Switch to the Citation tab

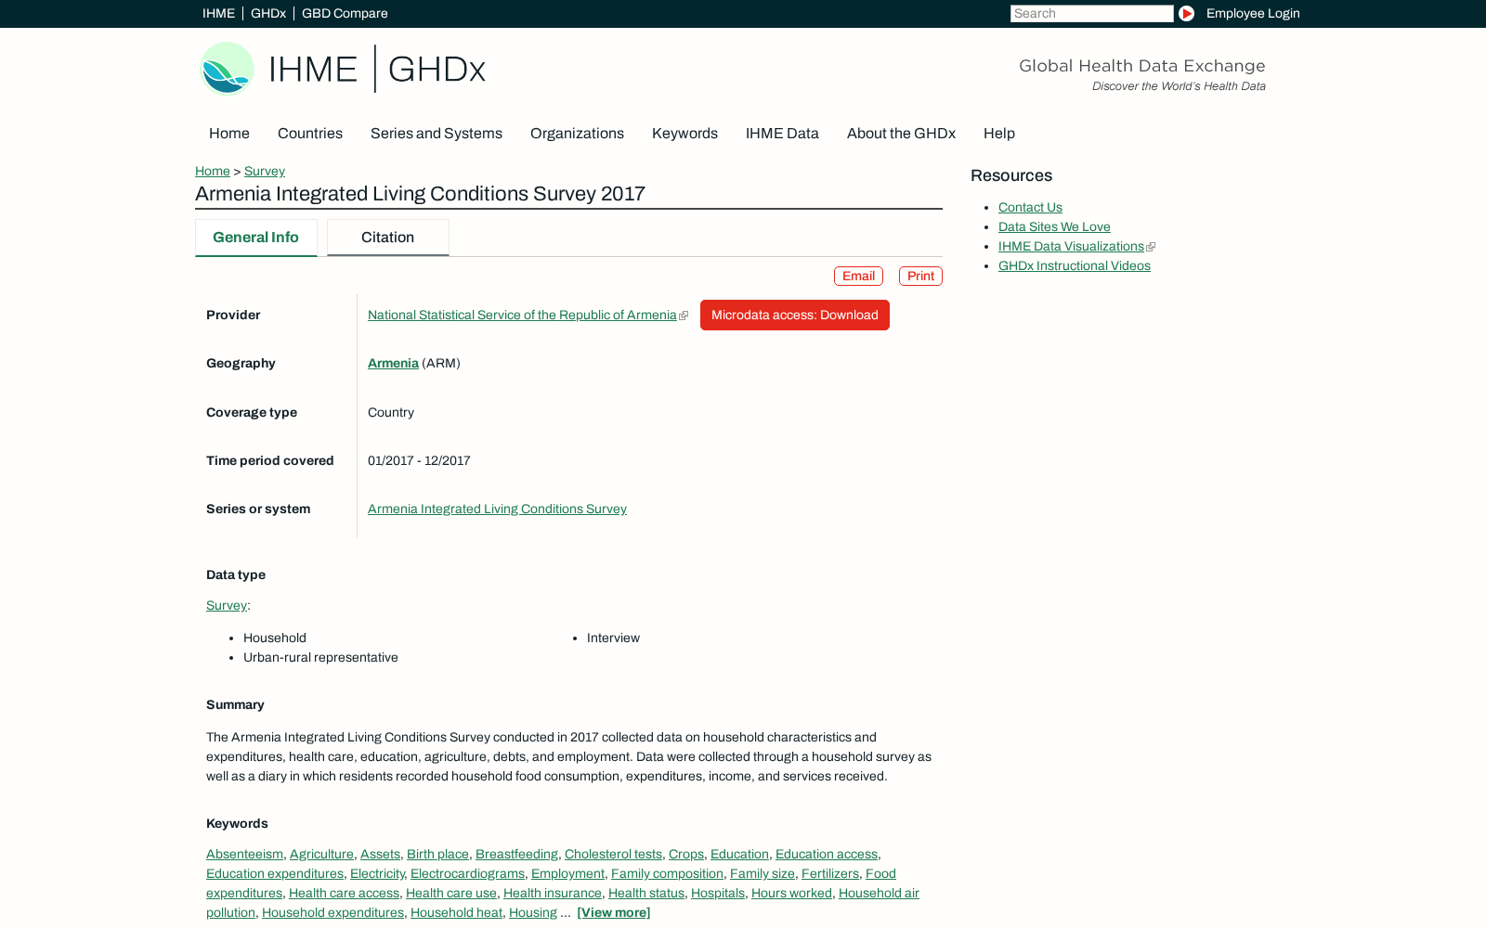pyautogui.click(x=387, y=238)
